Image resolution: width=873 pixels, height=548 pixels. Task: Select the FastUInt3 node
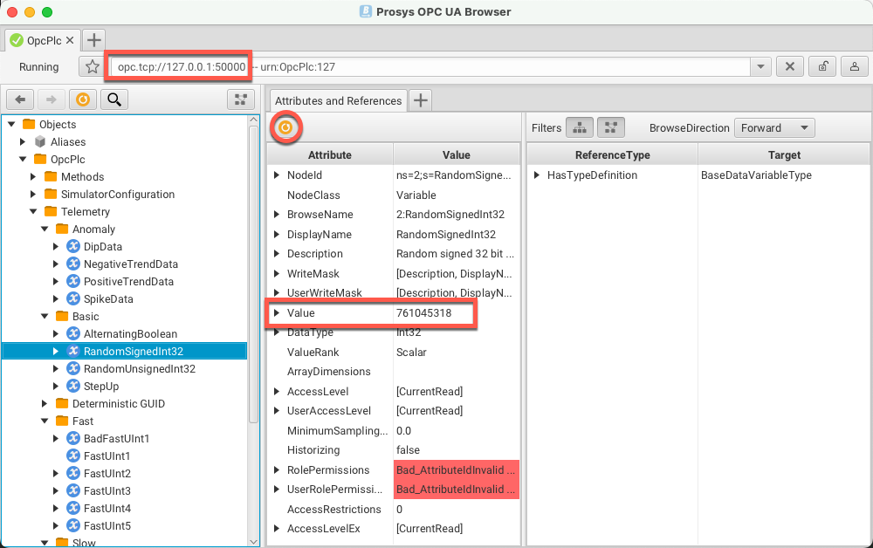[107, 490]
